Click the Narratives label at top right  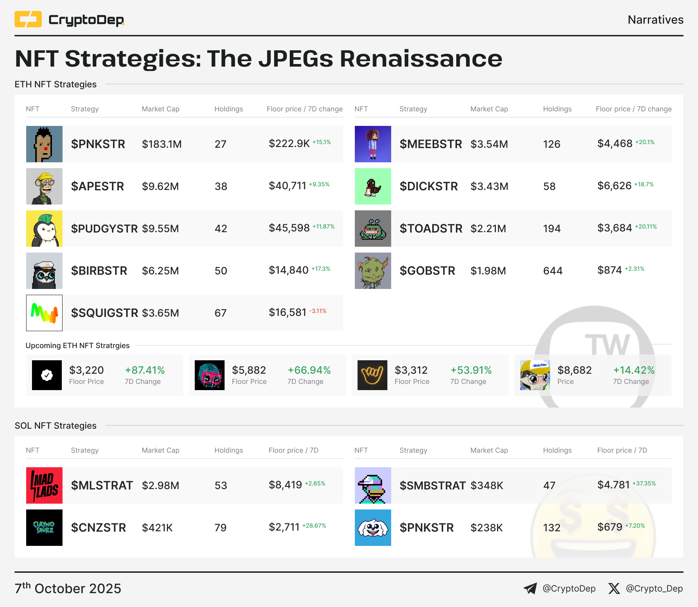click(655, 20)
